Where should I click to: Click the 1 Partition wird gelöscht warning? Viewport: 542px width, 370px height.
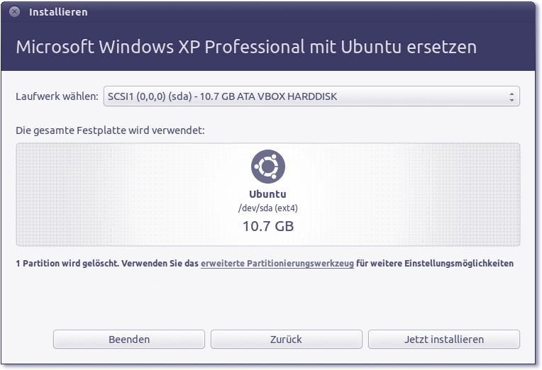67,264
